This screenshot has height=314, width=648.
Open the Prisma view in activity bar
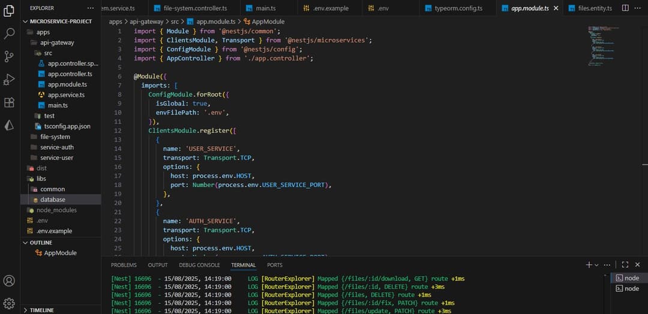[9, 125]
